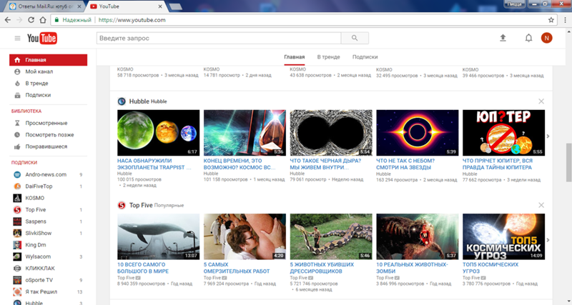
Task: Open Wylsacom subscription icon
Action: [x=17, y=256]
